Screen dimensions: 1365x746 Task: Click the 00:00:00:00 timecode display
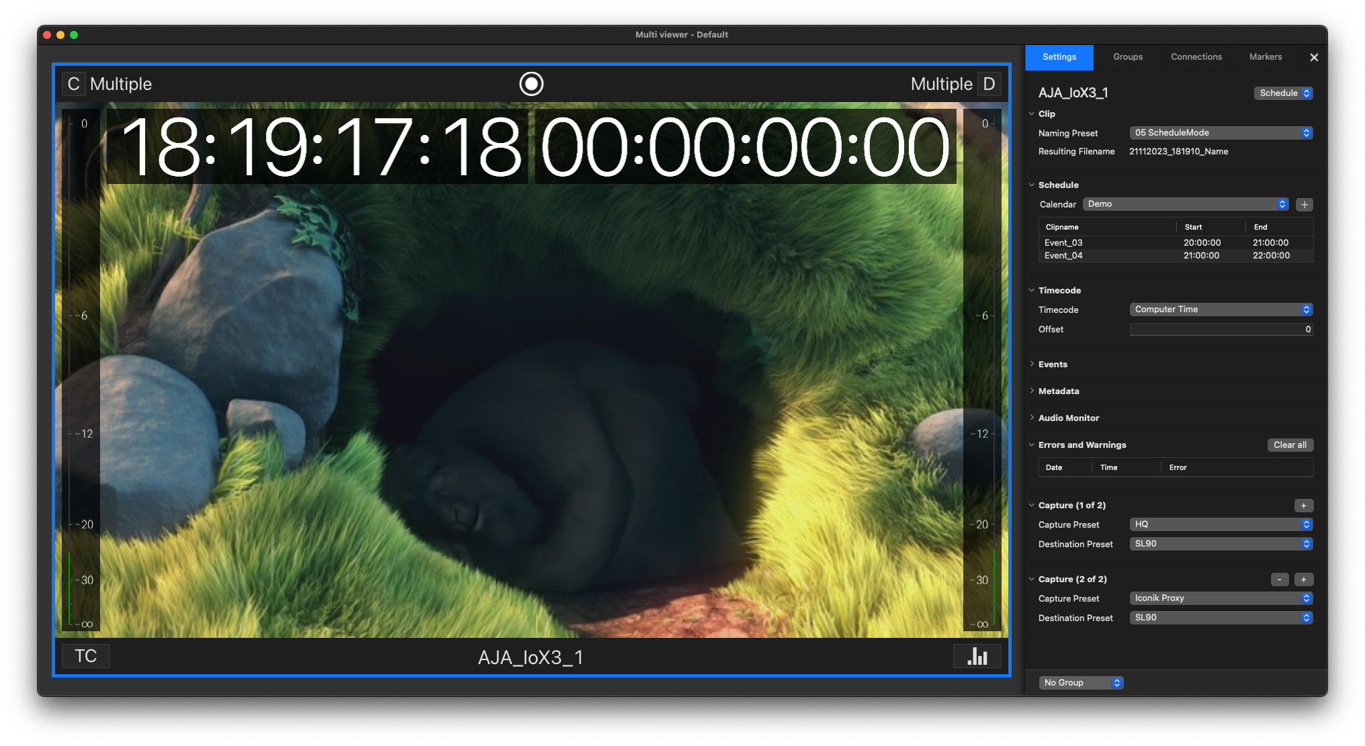[x=745, y=148]
